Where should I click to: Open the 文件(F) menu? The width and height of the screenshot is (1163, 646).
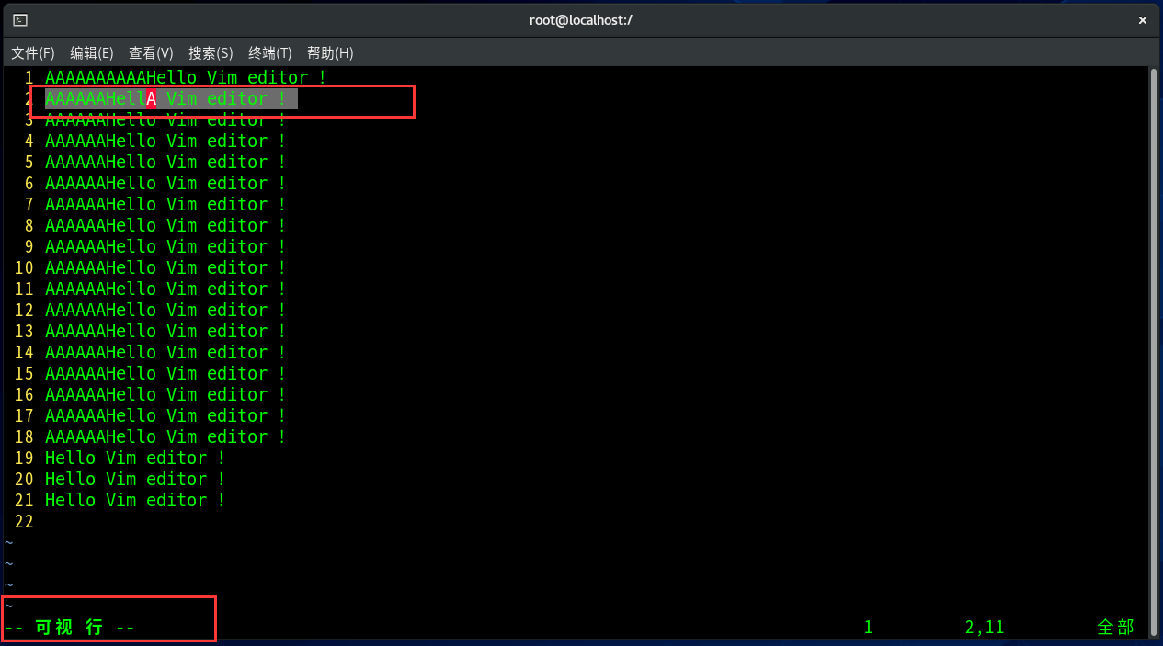click(x=33, y=53)
